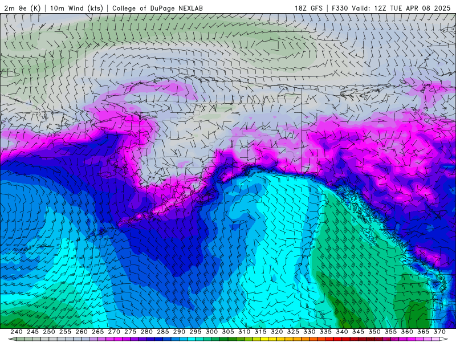Click the "2m θe (K)" title text
This screenshot has height=342, width=456.
(22, 8)
